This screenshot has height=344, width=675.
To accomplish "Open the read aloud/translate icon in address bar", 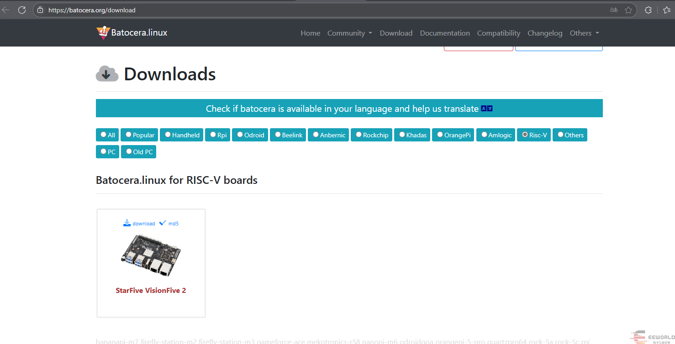I will pos(614,10).
